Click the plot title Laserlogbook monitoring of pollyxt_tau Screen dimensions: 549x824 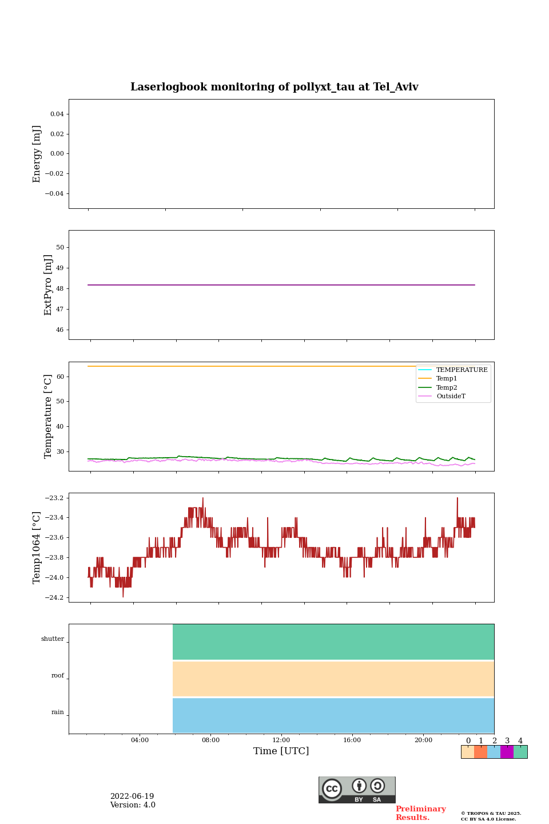274,87
